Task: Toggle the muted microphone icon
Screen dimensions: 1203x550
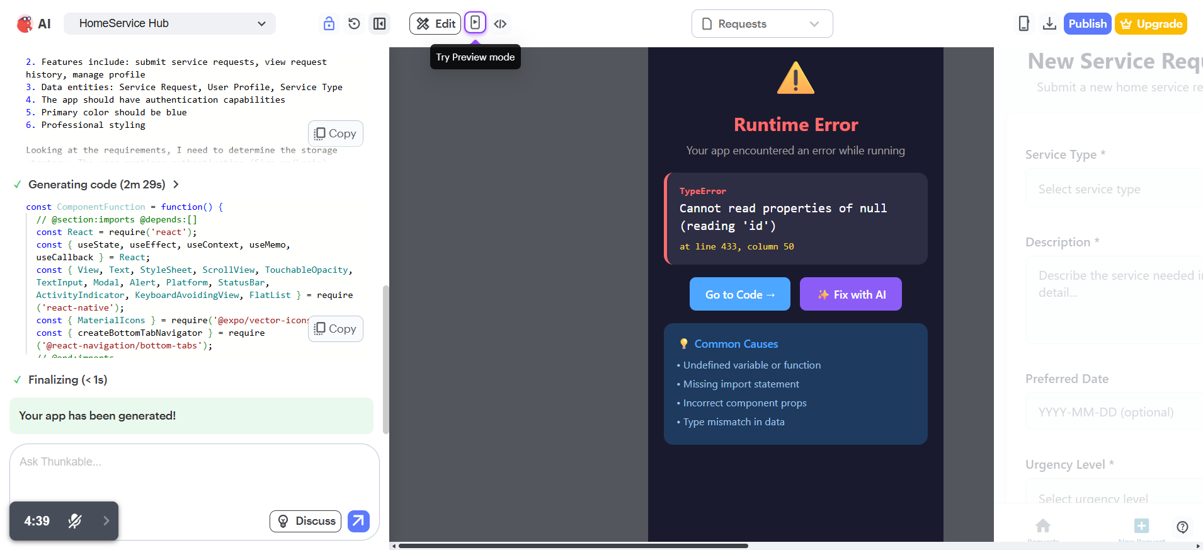Action: (x=75, y=521)
